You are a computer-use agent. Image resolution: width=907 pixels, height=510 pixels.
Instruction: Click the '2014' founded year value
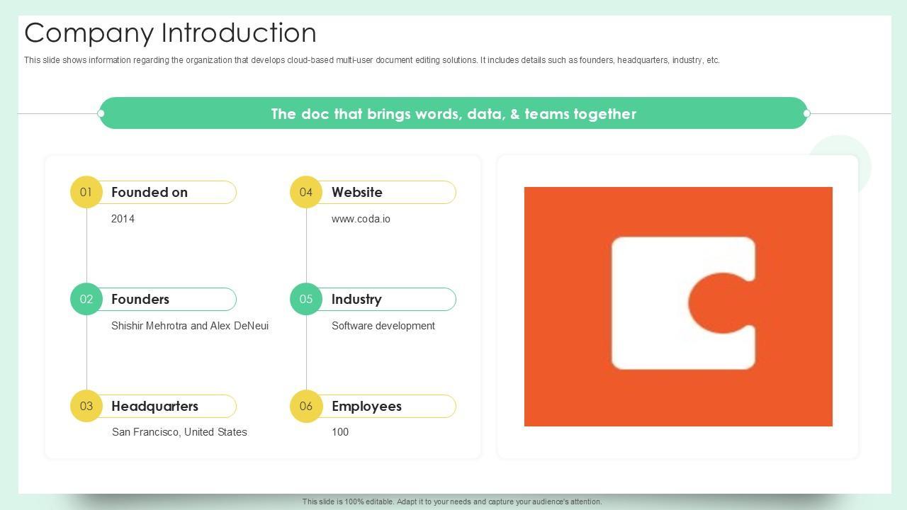click(123, 219)
